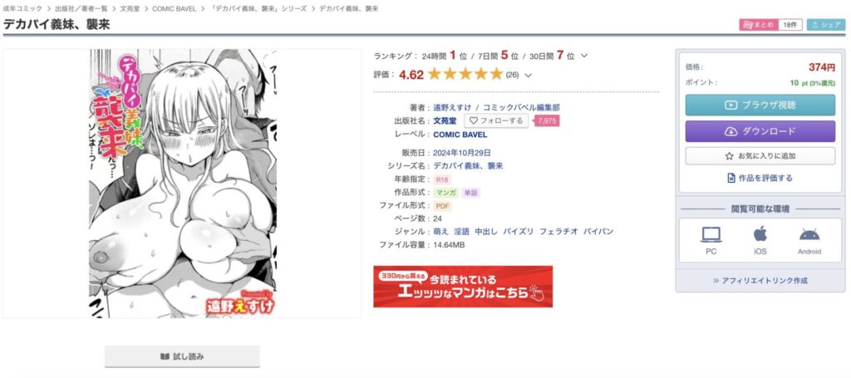The image size is (851, 378).
Task: Click the star icon to add to favorites
Action: (729, 155)
